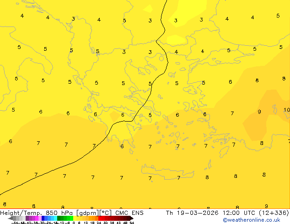The width and height of the screenshot is (290, 224).
Task: Click the "[°C]" unit label
Action: click(x=106, y=213)
